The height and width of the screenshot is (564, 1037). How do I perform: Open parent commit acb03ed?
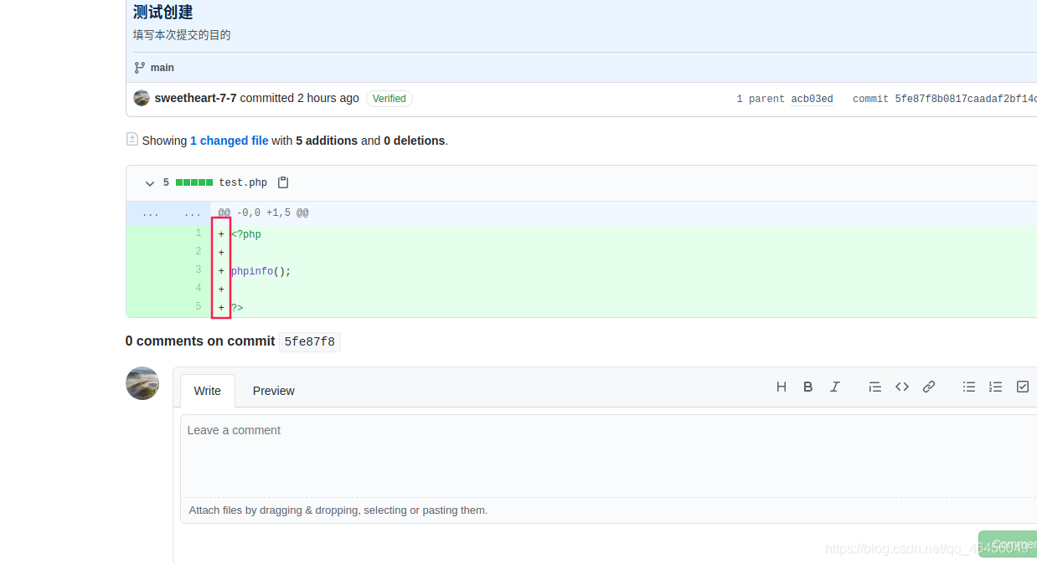tap(813, 99)
